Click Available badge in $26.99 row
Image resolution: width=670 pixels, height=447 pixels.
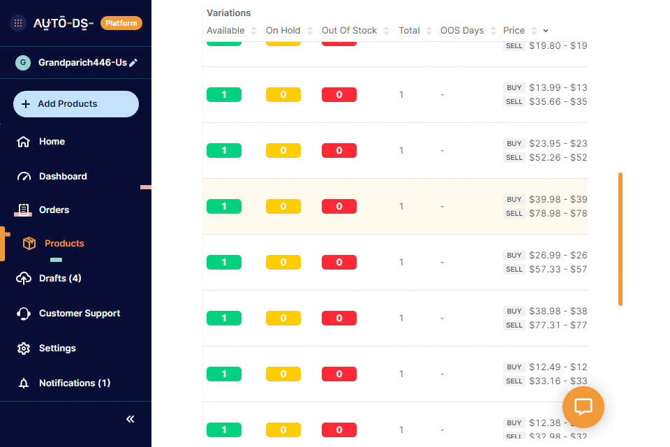224,262
